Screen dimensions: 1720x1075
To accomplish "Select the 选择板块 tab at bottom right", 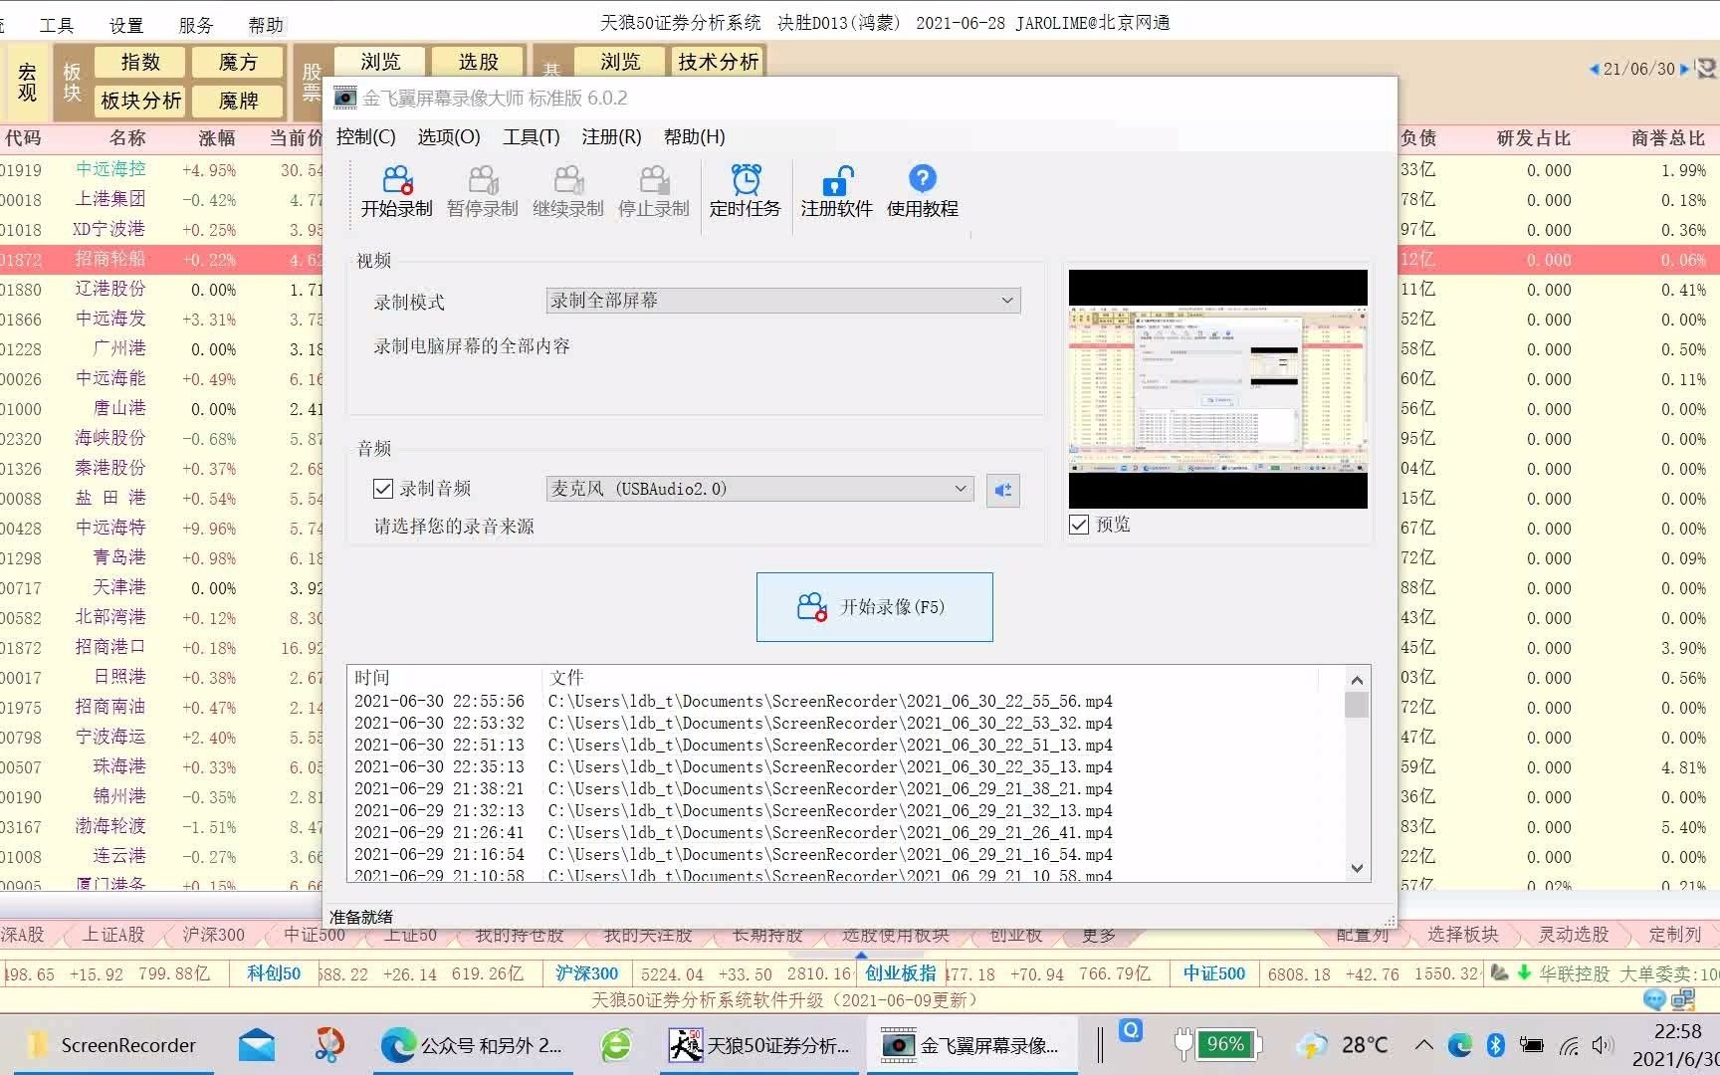I will point(1462,935).
